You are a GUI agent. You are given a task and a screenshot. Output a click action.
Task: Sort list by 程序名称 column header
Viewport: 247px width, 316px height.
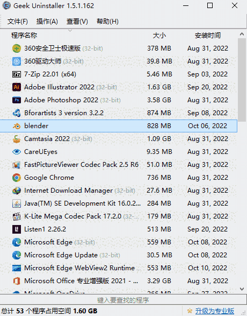click(x=24, y=36)
